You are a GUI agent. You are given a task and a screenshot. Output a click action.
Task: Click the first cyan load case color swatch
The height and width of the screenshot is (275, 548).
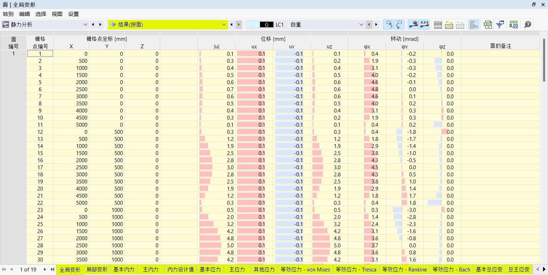click(249, 24)
